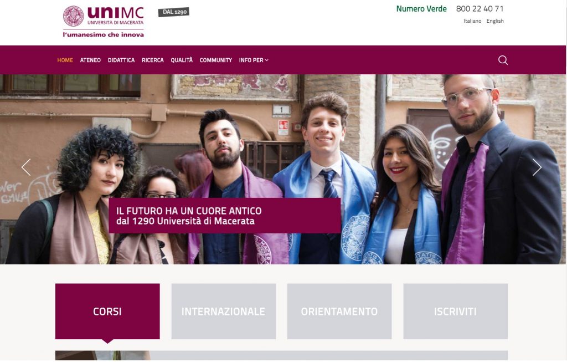
Task: Select the ISCRIVITI tab
Action: click(x=455, y=312)
